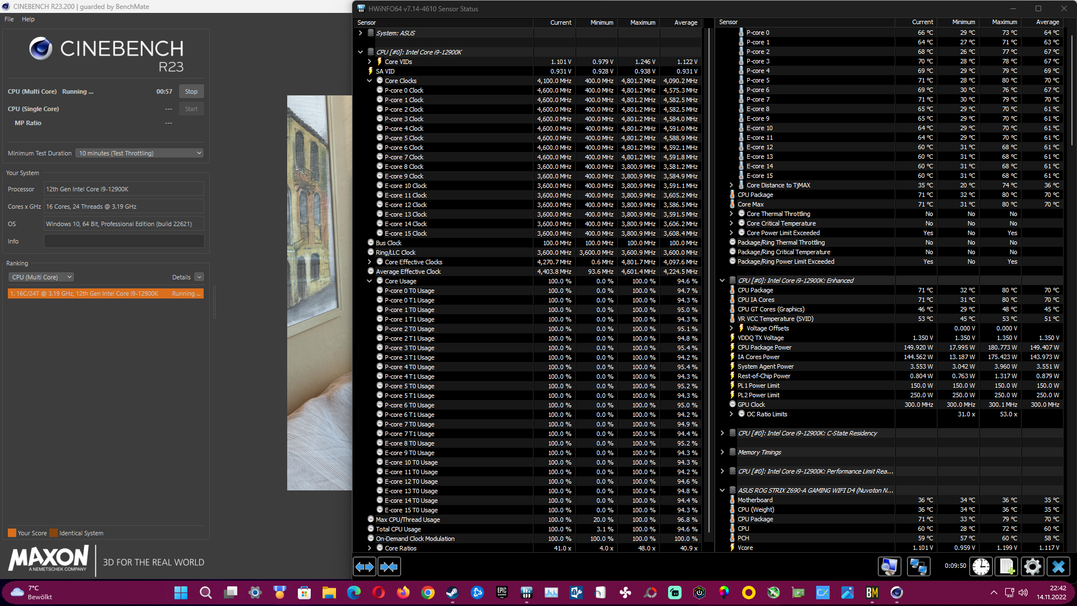1077x606 pixels.
Task: Open the Help menu in Cinebench
Action: point(27,19)
